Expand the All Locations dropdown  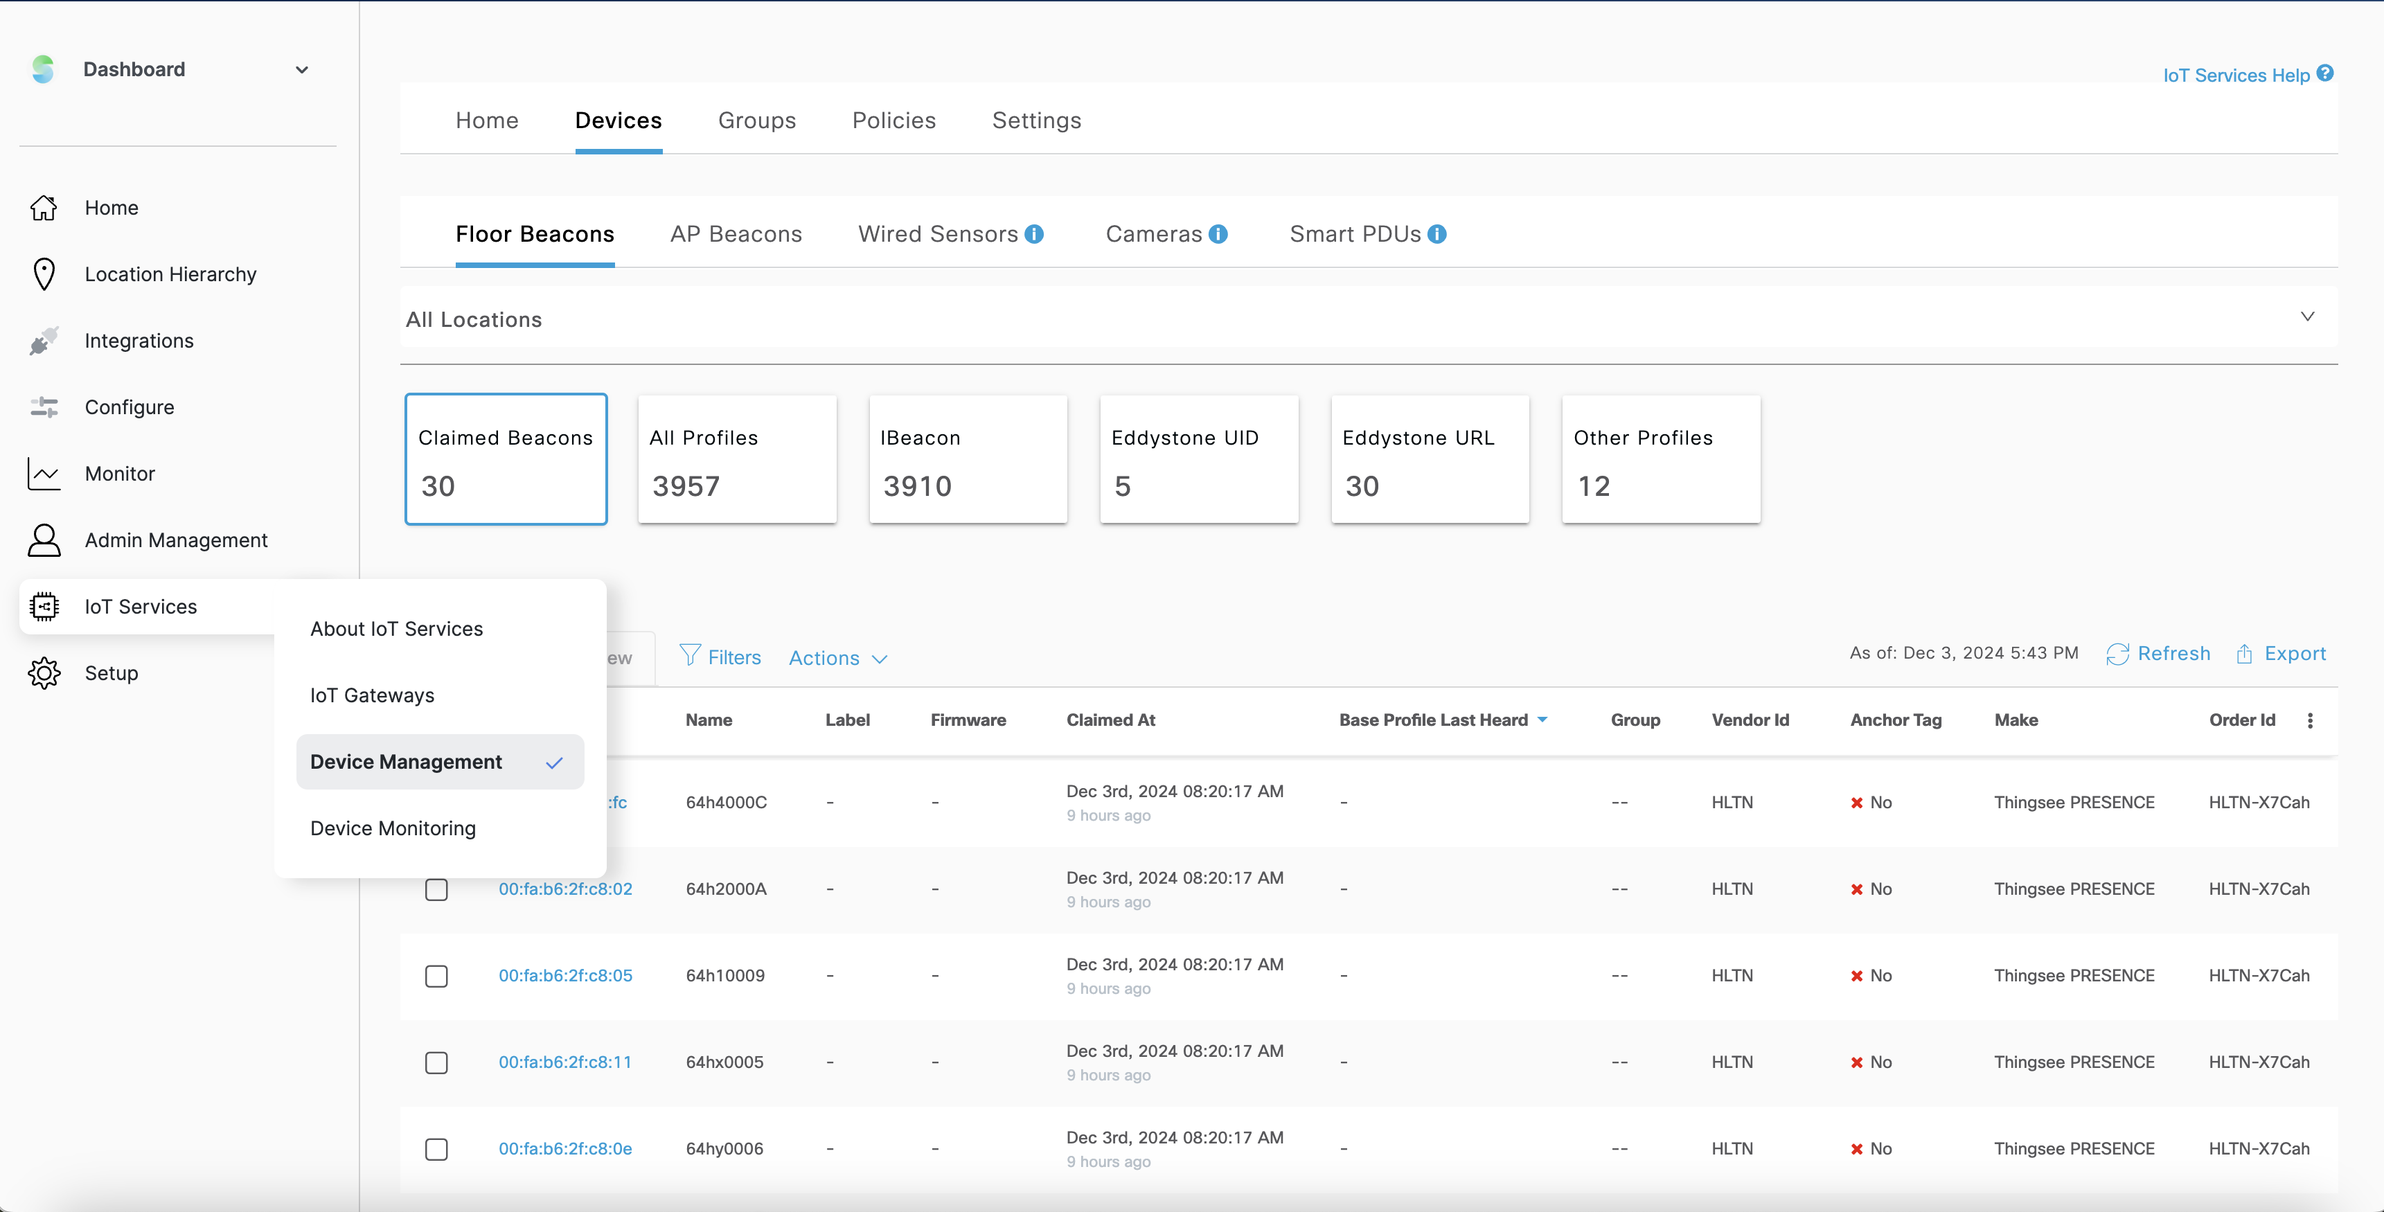pyautogui.click(x=2307, y=317)
